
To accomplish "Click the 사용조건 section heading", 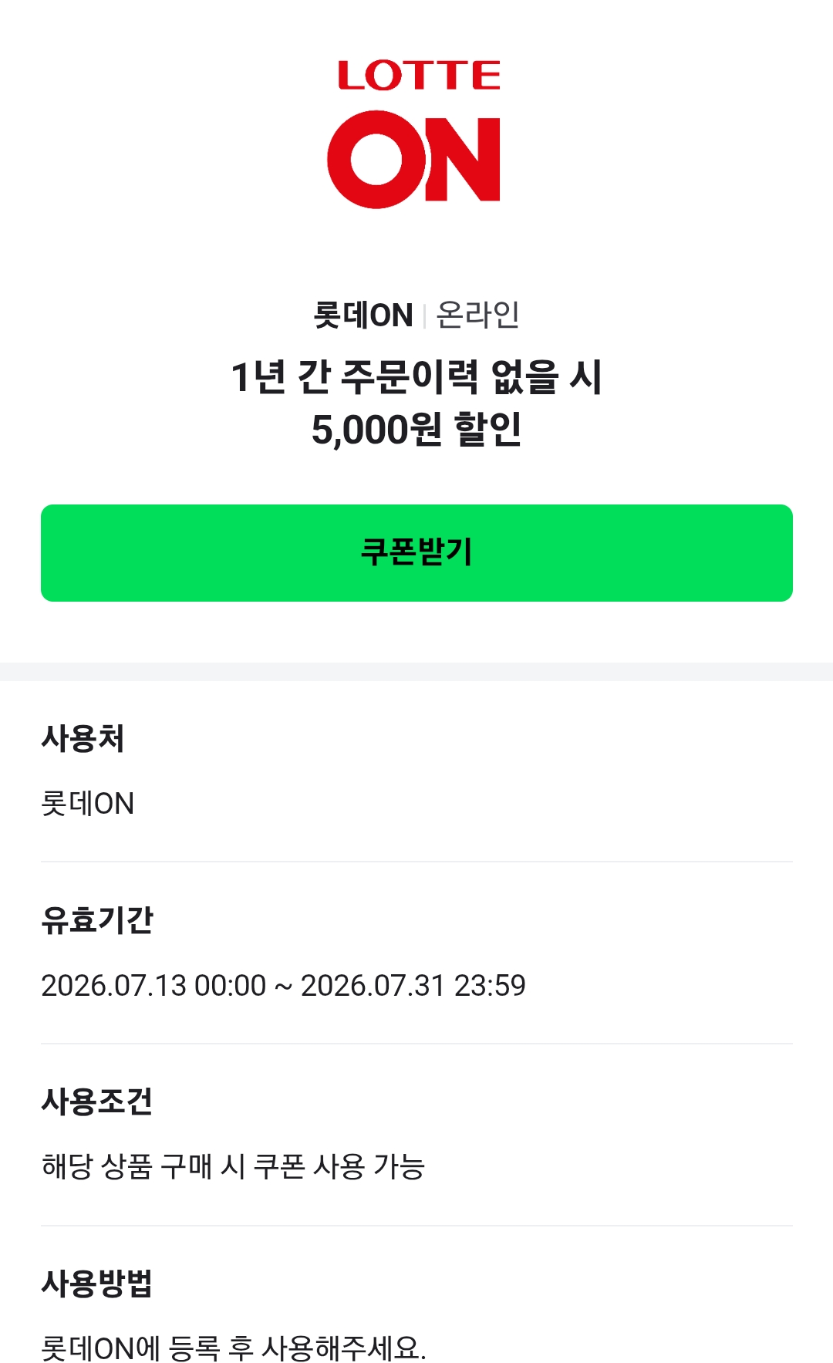I will [97, 1102].
